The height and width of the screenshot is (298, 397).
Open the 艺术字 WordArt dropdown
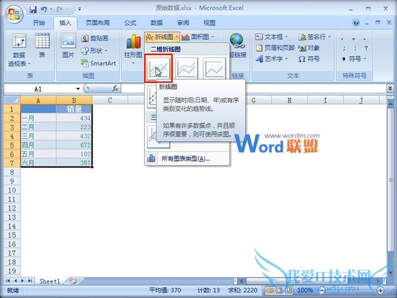pos(272,59)
